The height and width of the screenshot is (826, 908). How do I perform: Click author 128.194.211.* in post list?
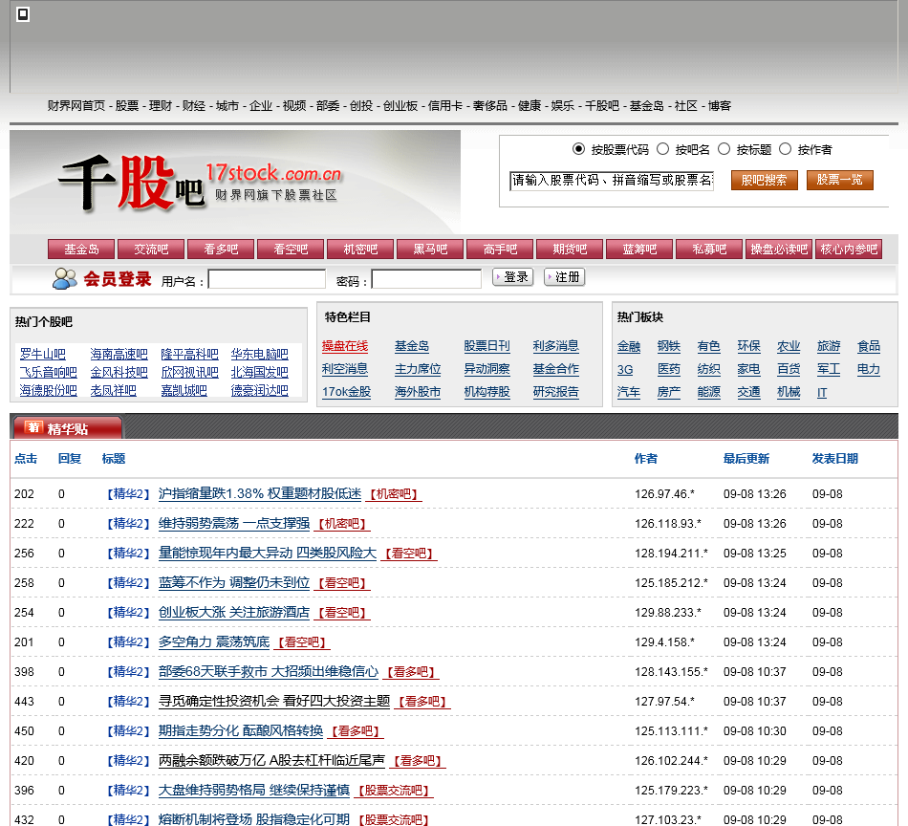(x=671, y=554)
